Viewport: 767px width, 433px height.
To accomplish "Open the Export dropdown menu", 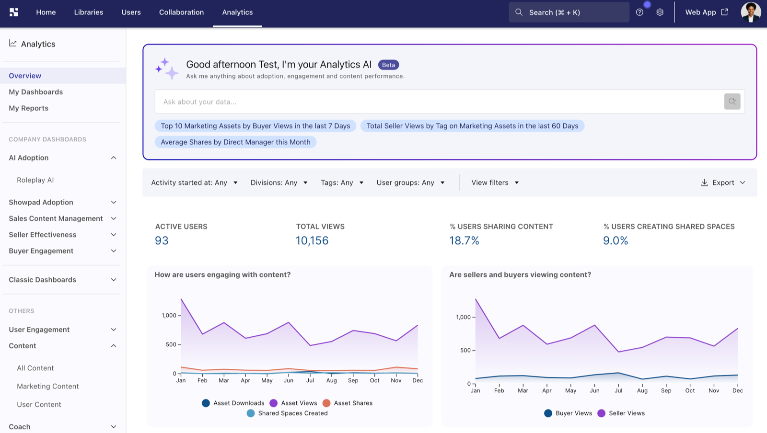I will pyautogui.click(x=723, y=182).
